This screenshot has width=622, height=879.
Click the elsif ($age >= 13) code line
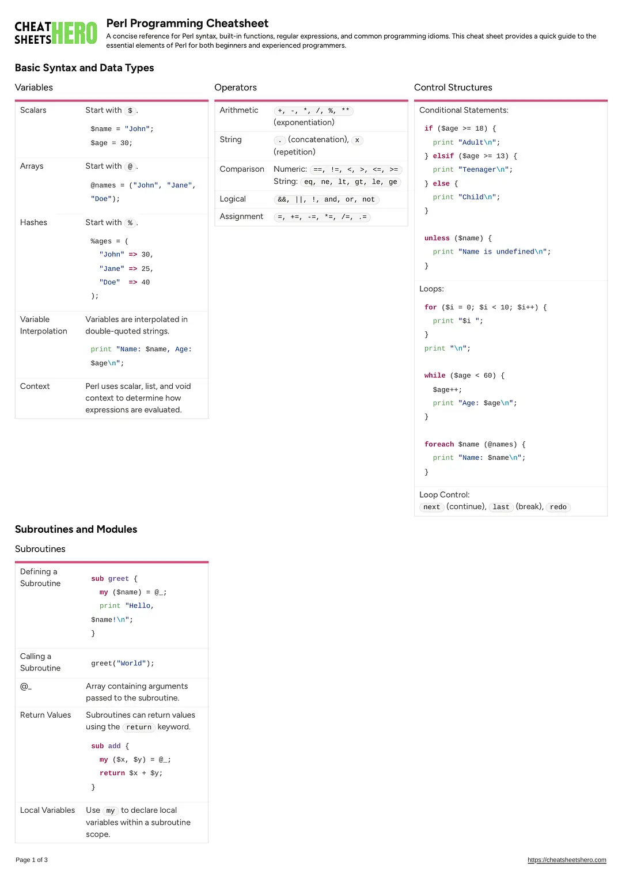point(471,156)
